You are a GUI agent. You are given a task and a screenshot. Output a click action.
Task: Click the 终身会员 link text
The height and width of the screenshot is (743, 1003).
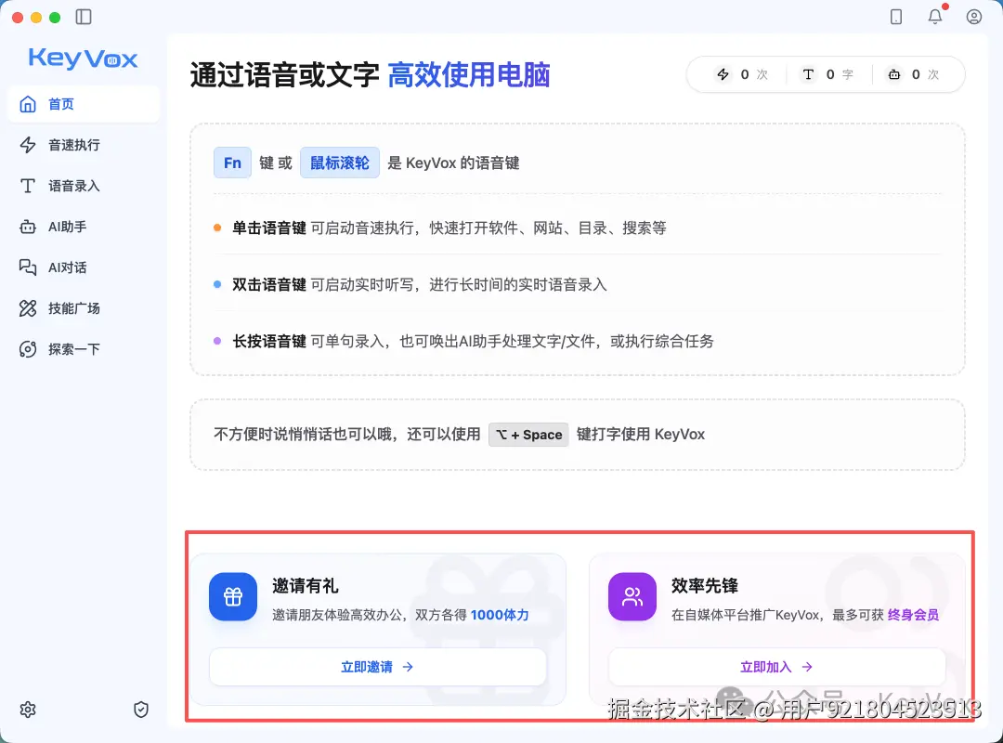coord(913,615)
